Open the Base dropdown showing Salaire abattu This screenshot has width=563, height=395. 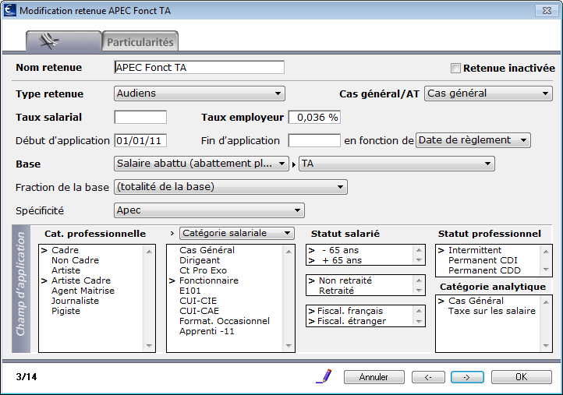pyautogui.click(x=201, y=164)
